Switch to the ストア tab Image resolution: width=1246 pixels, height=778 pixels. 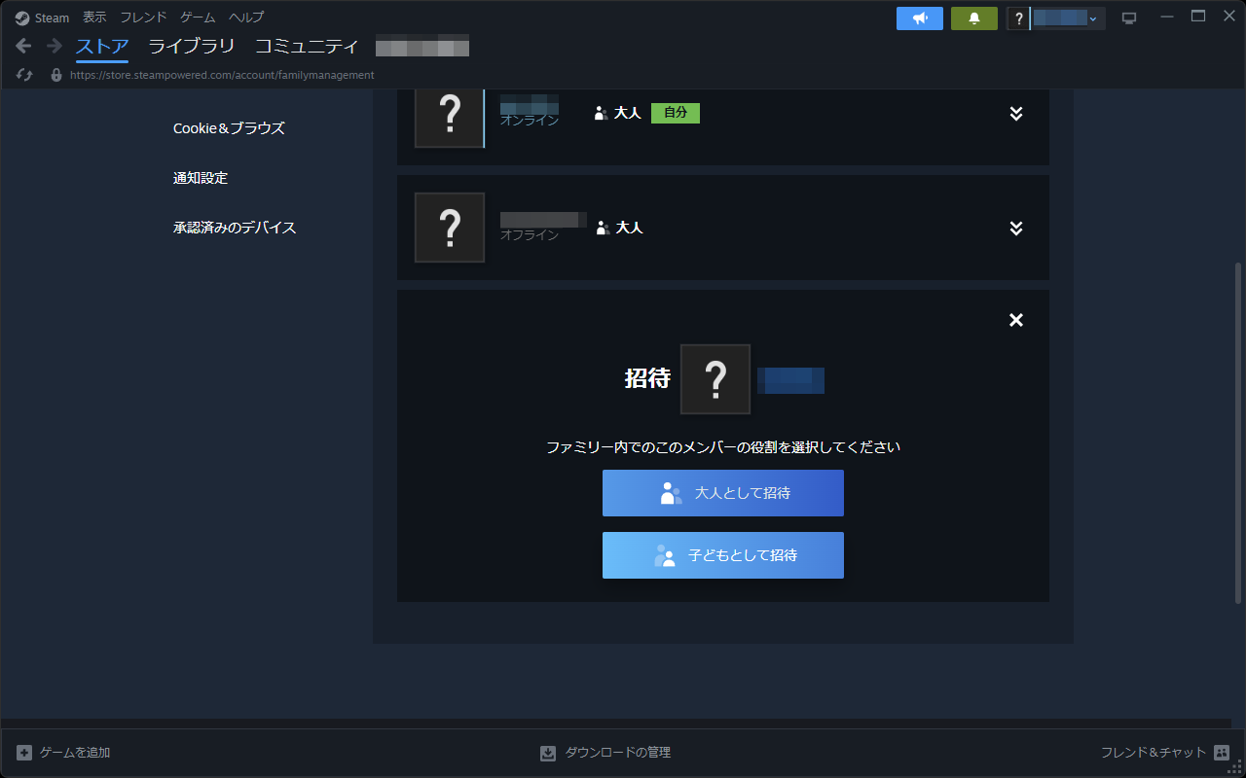click(x=102, y=46)
